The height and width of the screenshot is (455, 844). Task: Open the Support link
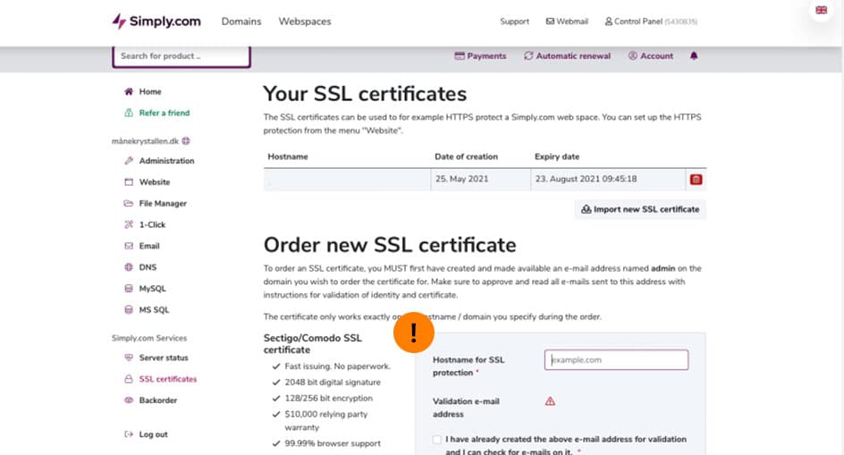click(x=515, y=21)
